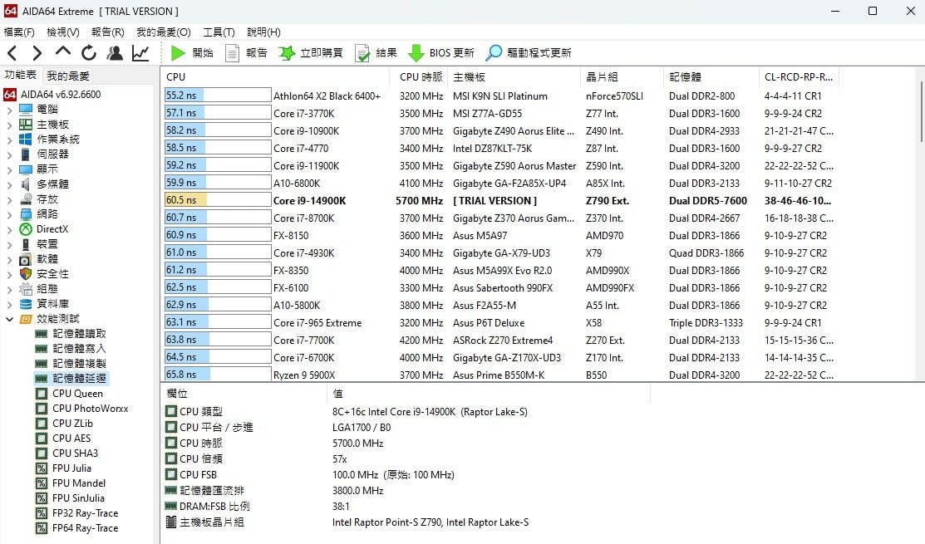This screenshot has width=925, height=544.
Task: Open the line graph icon in toolbar
Action: tap(140, 53)
